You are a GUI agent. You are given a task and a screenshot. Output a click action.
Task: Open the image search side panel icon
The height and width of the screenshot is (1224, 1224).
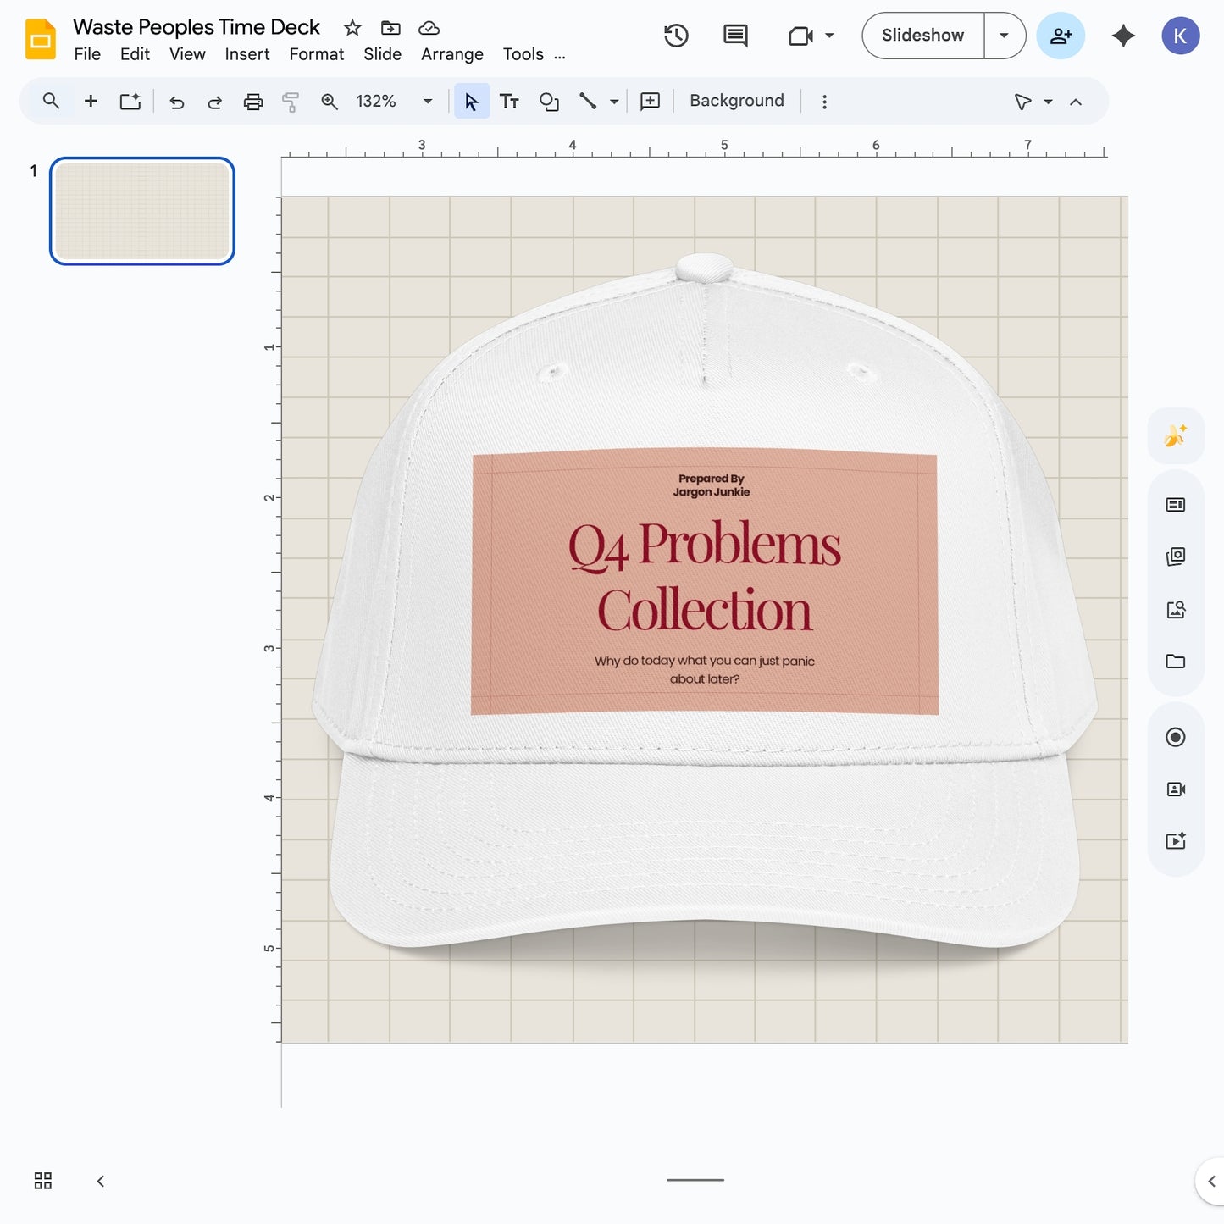(1176, 610)
